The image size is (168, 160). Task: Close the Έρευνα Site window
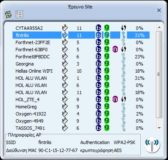pos(159,10)
